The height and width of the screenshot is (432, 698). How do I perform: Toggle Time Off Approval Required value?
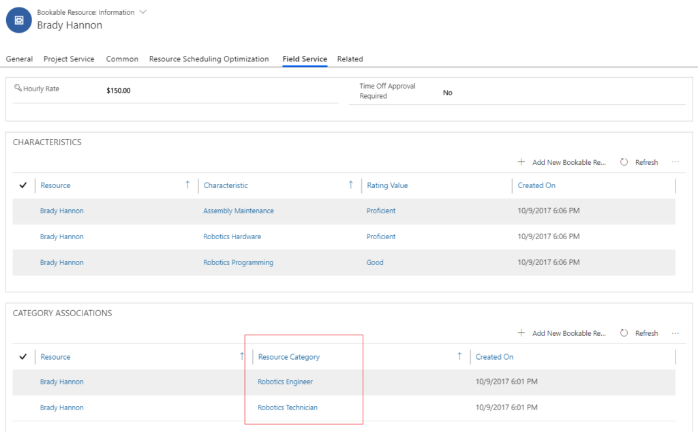click(447, 93)
